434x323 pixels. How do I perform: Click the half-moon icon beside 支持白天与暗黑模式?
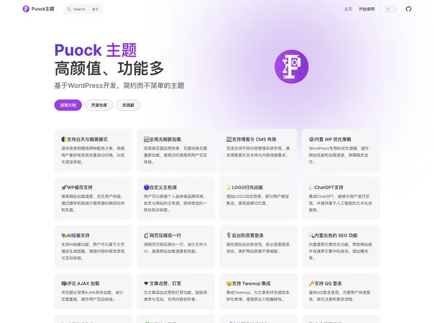[64, 139]
